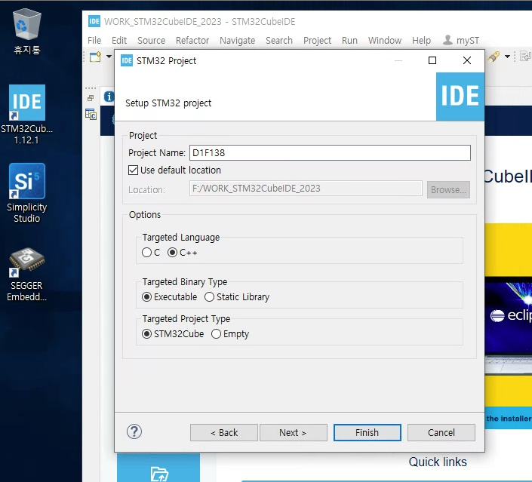532x482 pixels.
Task: Select C++ as targeted language
Action: click(172, 253)
